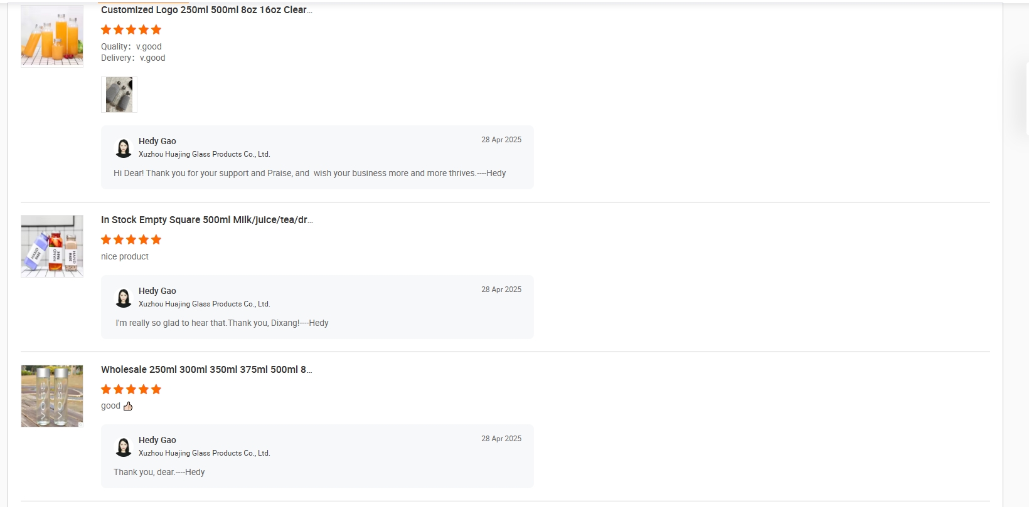
Task: Click Hedy Gao's avatar in third reply
Action: click(x=124, y=447)
